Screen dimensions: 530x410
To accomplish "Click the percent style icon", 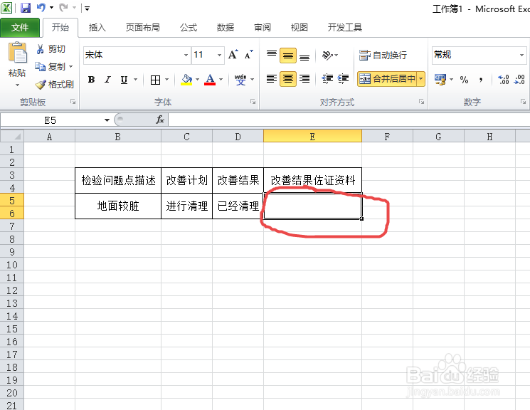I will coord(464,80).
